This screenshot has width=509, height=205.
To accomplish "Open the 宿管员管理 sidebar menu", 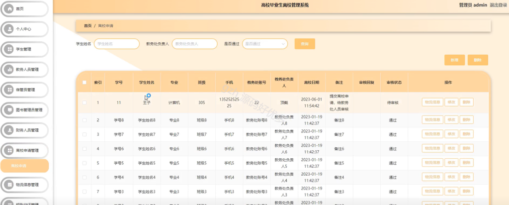I will coord(25,90).
